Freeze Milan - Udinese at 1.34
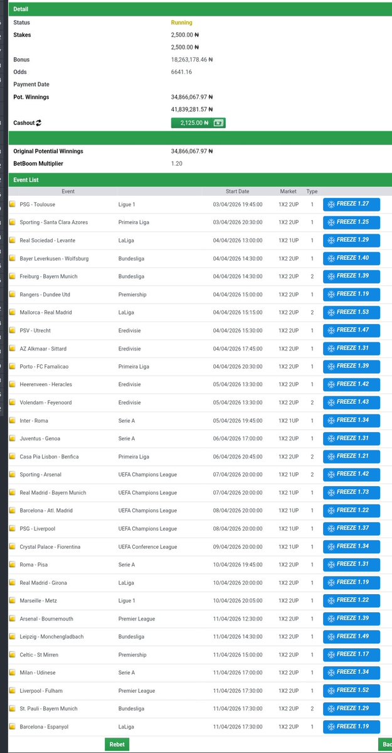Screen dimensions: 392x753 pyautogui.click(x=351, y=673)
